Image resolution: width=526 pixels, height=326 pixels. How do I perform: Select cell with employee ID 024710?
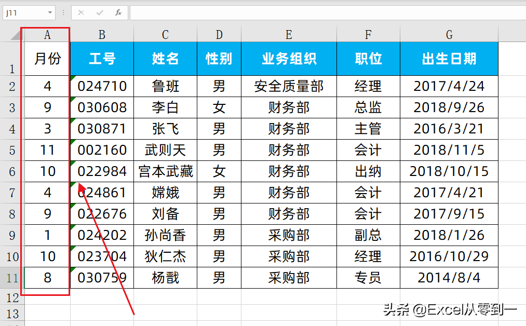click(102, 86)
